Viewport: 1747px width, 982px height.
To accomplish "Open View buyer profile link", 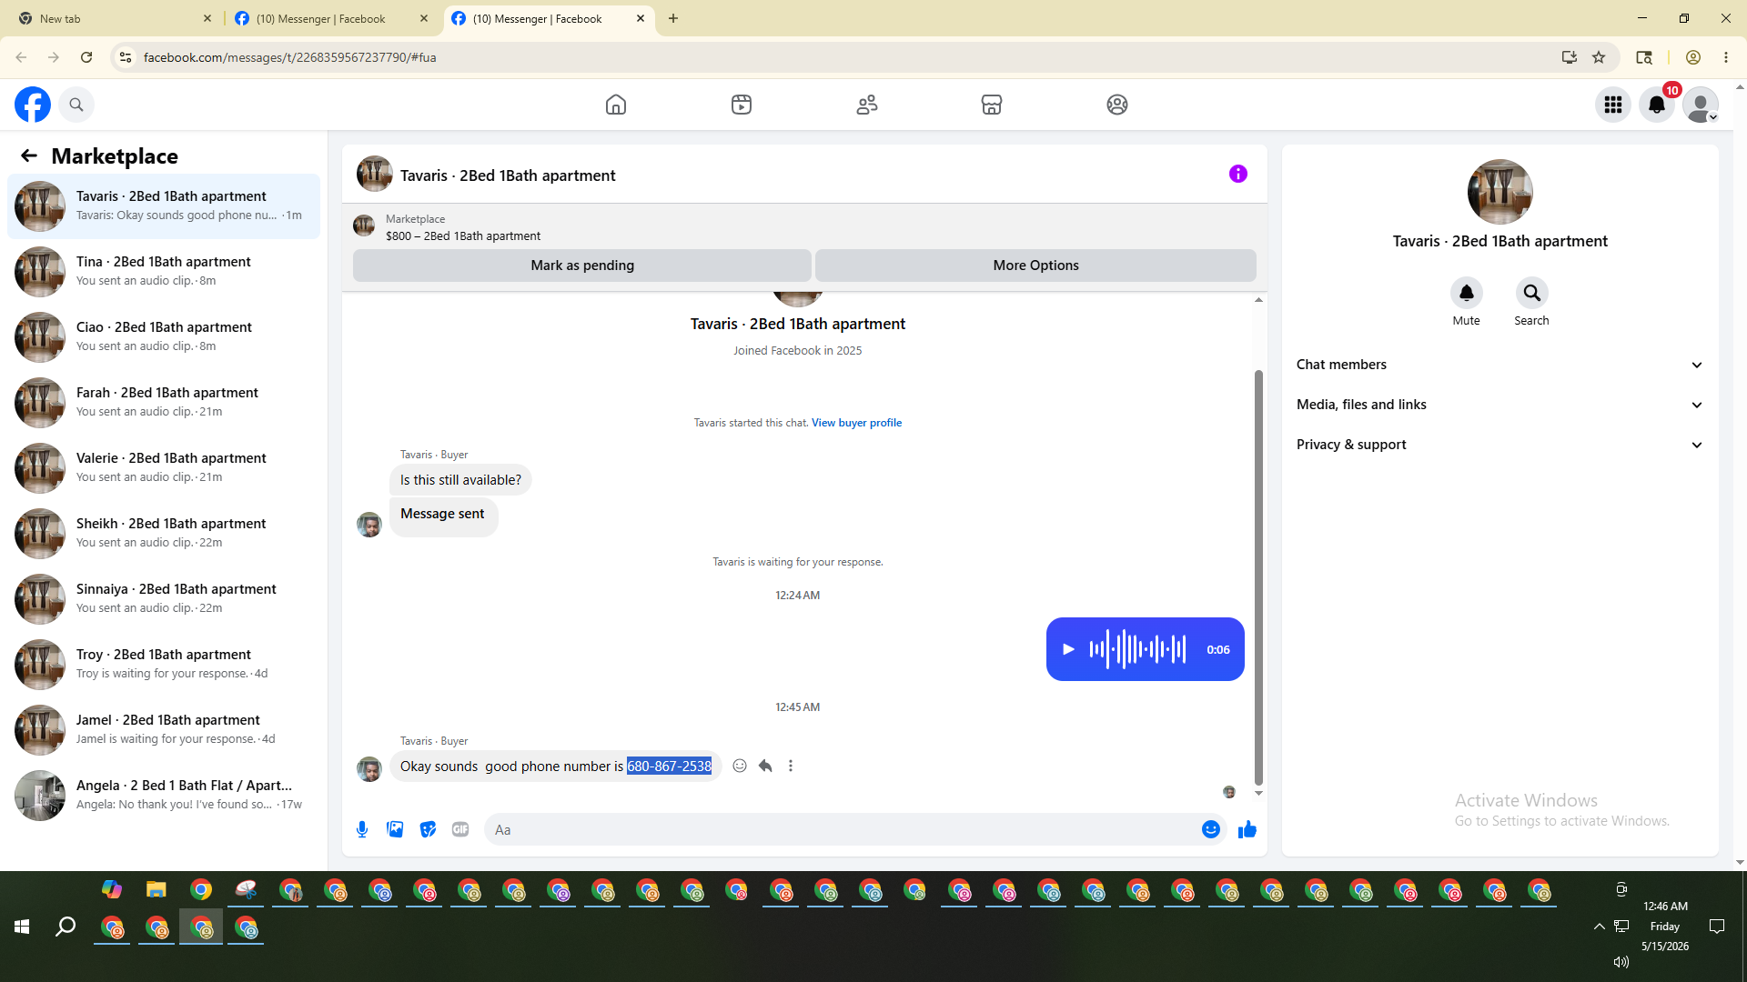I will point(856,423).
